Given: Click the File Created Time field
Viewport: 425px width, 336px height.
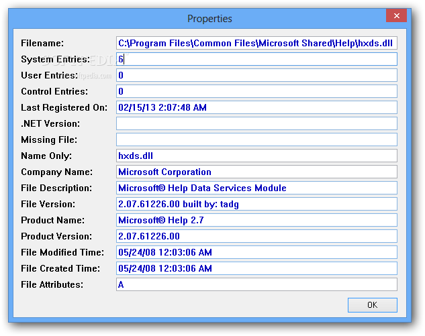Looking at the screenshot, I should point(256,268).
